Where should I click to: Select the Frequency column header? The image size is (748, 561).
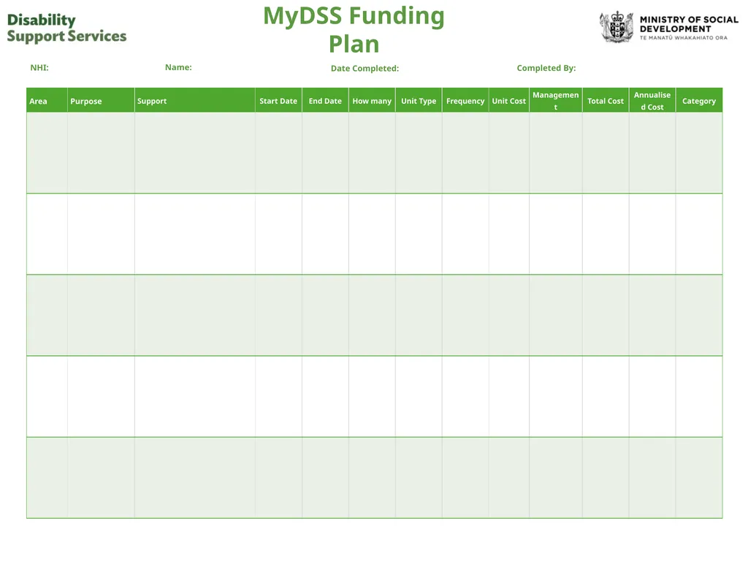pos(465,100)
